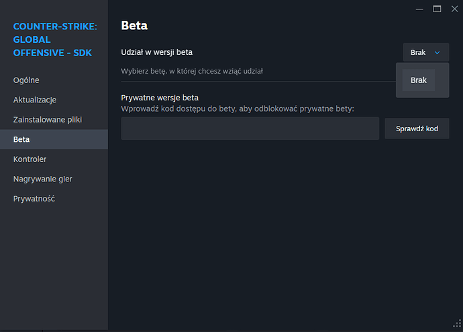Go to the Aktualizacje section
This screenshot has height=332, width=463.
click(54, 100)
